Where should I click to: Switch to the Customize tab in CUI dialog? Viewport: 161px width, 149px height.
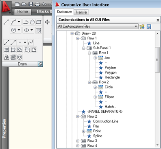(x=64, y=12)
